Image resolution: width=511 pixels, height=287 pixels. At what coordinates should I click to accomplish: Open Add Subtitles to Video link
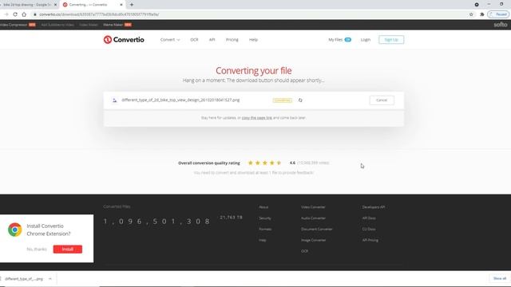pyautogui.click(x=57, y=25)
